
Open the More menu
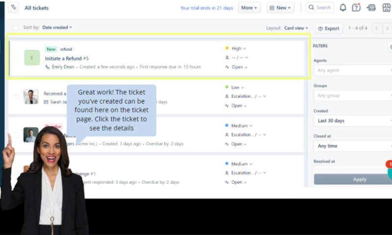249,8
